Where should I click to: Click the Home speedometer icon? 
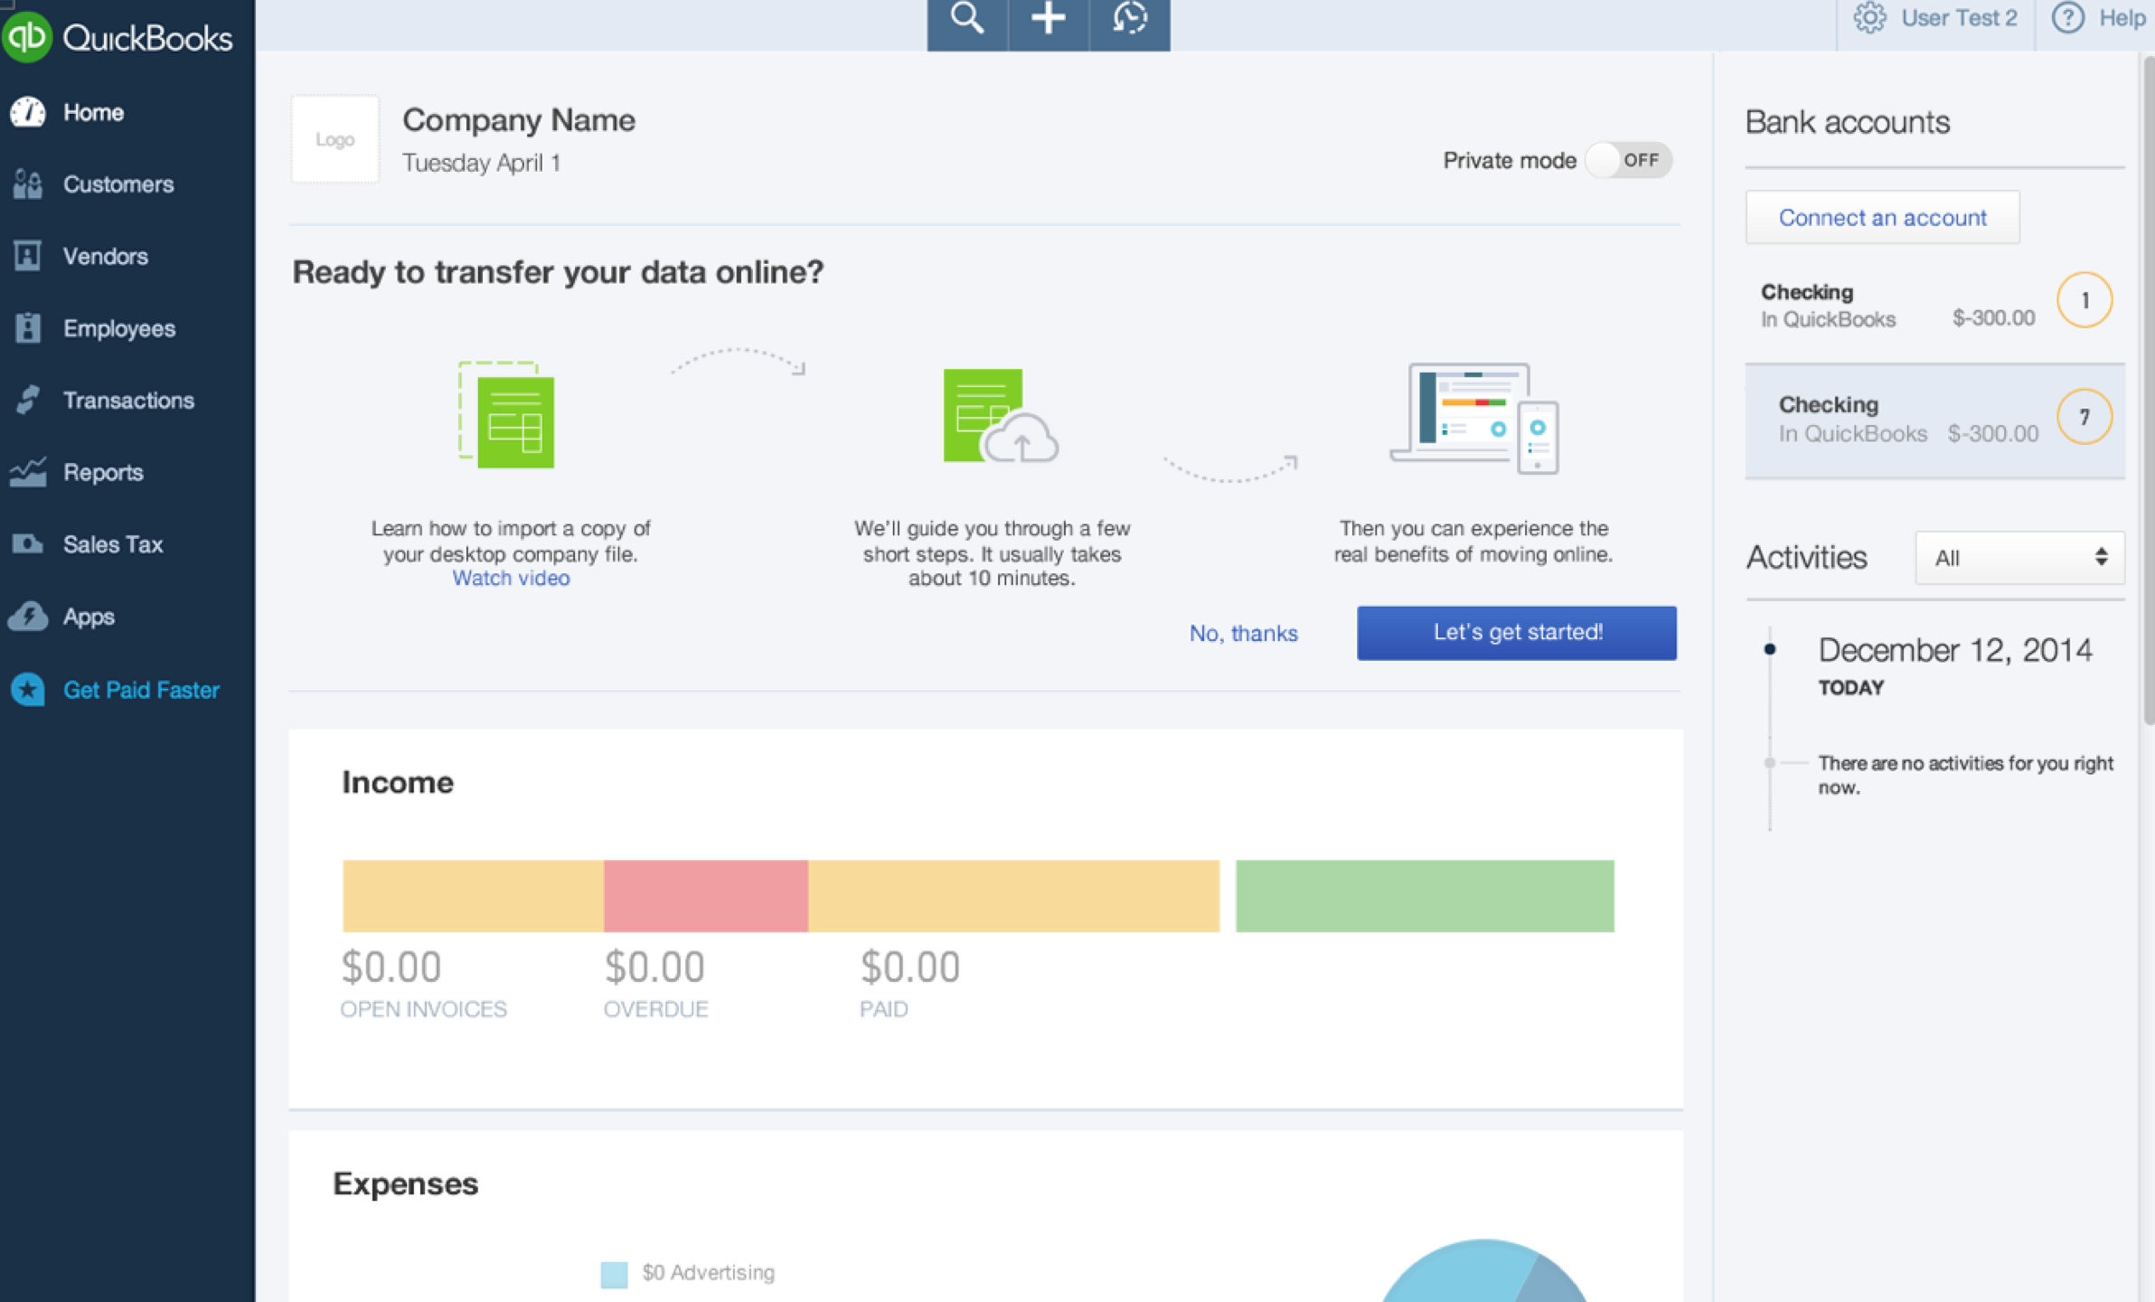point(27,112)
